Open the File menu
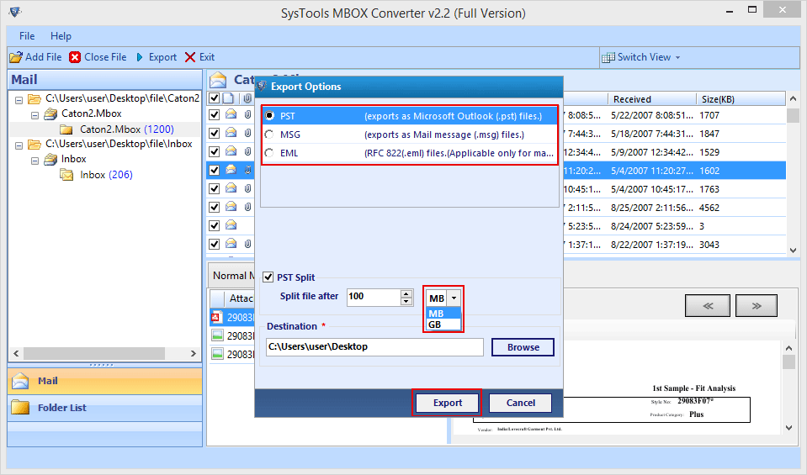The width and height of the screenshot is (807, 475). click(27, 36)
